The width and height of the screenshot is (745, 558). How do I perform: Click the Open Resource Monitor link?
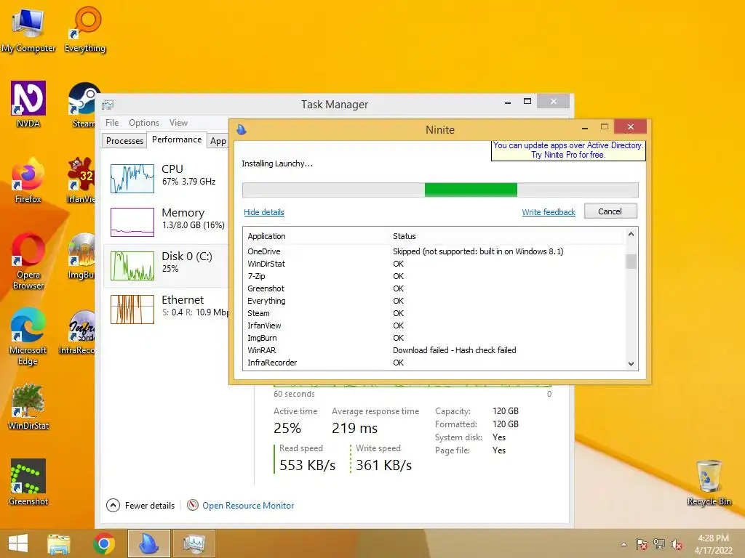[x=248, y=506]
